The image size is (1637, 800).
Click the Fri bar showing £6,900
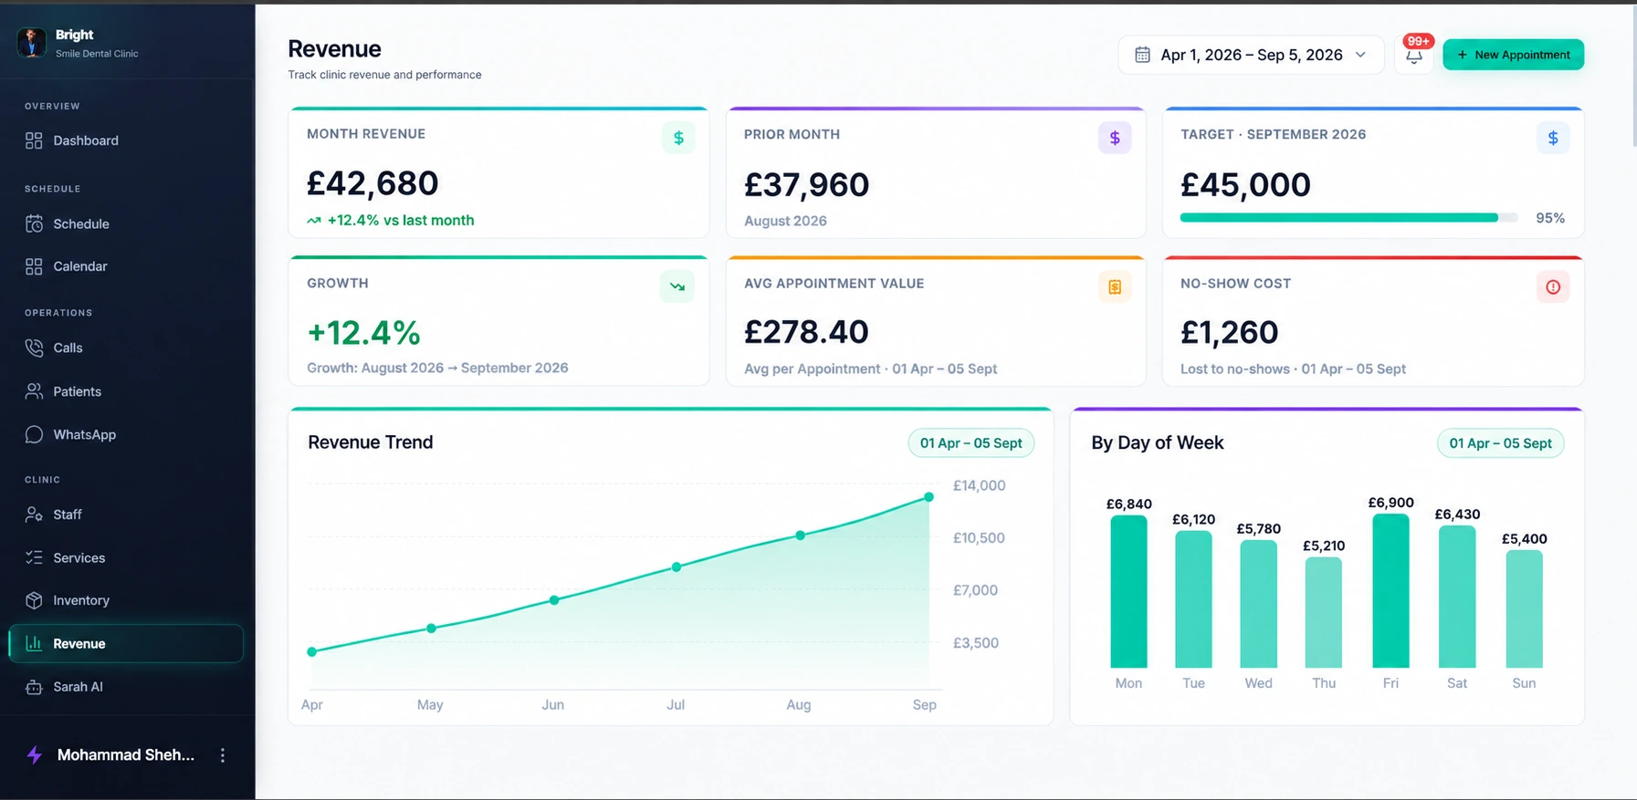[1390, 591]
